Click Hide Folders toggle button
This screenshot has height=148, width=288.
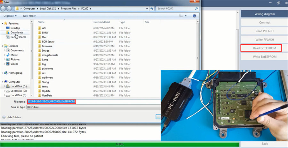[12, 117]
